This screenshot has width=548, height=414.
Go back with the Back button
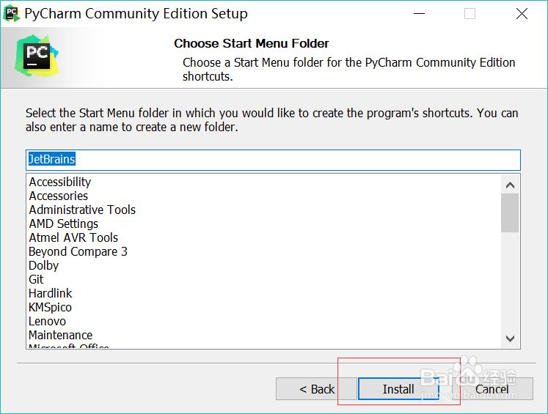pyautogui.click(x=316, y=389)
